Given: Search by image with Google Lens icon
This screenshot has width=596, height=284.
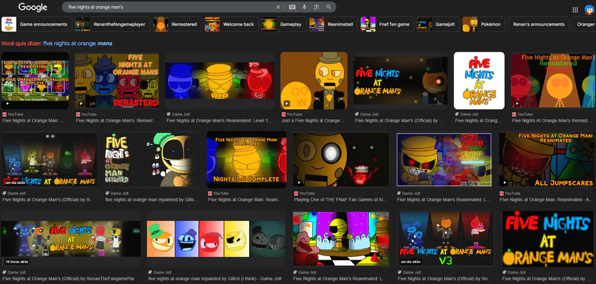Looking at the screenshot, I should (x=317, y=7).
